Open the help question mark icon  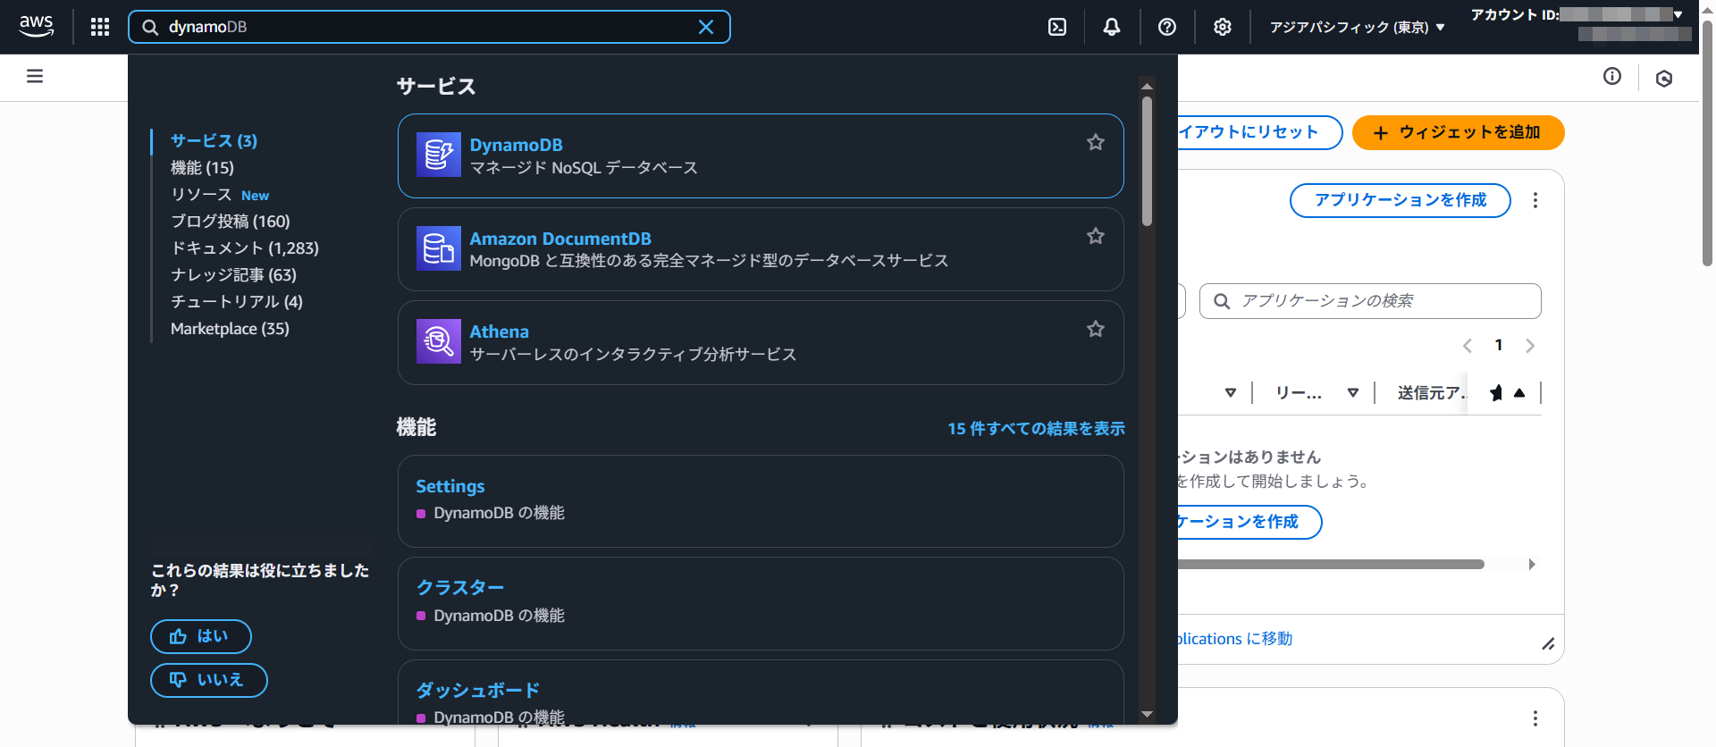pos(1166,27)
